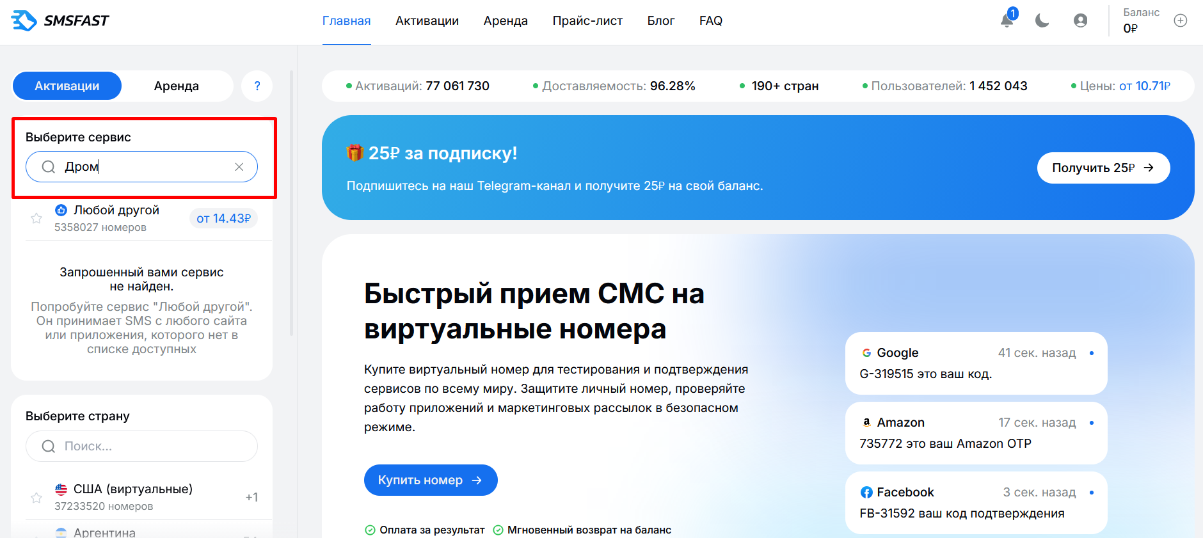Click the Баланс 0₽ display
Screen dimensions: 1203x538
point(1142,20)
